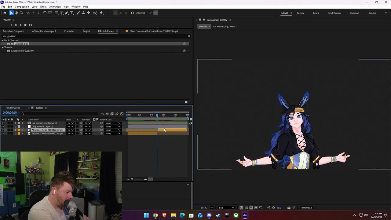Click the current timecode 0:00:04:54 in timeline

click(x=10, y=113)
